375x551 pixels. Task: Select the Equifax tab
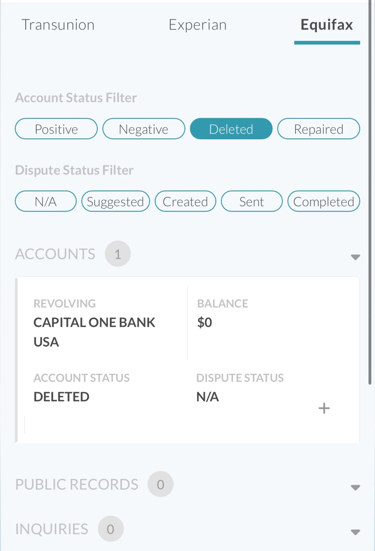(327, 25)
